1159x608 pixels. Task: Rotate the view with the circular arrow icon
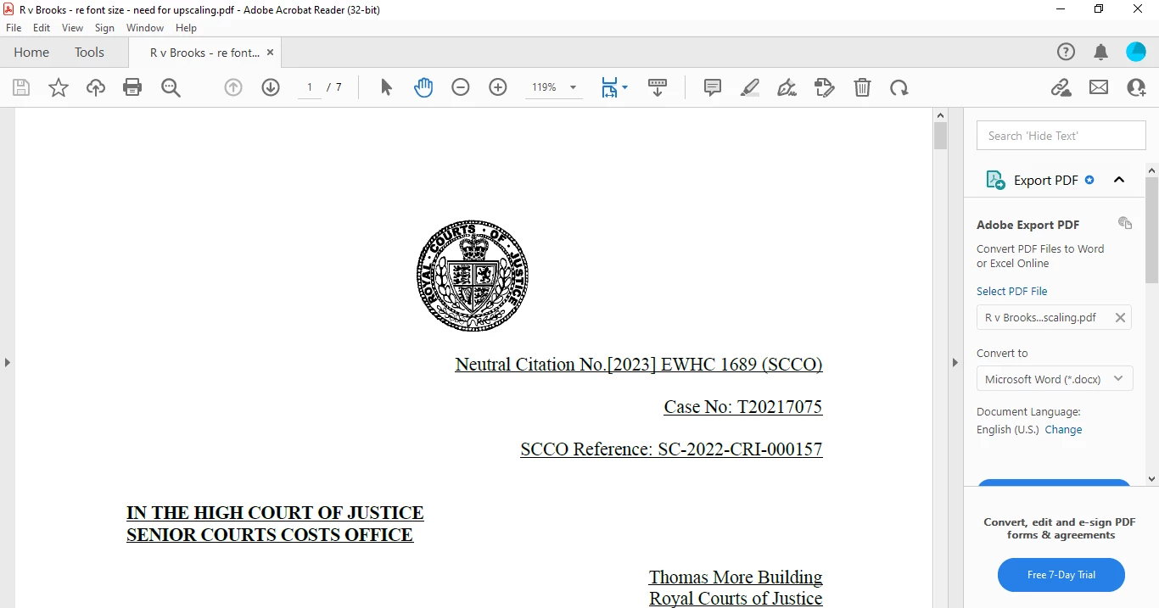pyautogui.click(x=899, y=87)
